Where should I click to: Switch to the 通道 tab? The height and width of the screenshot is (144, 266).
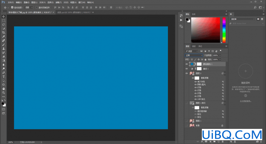point(194,46)
